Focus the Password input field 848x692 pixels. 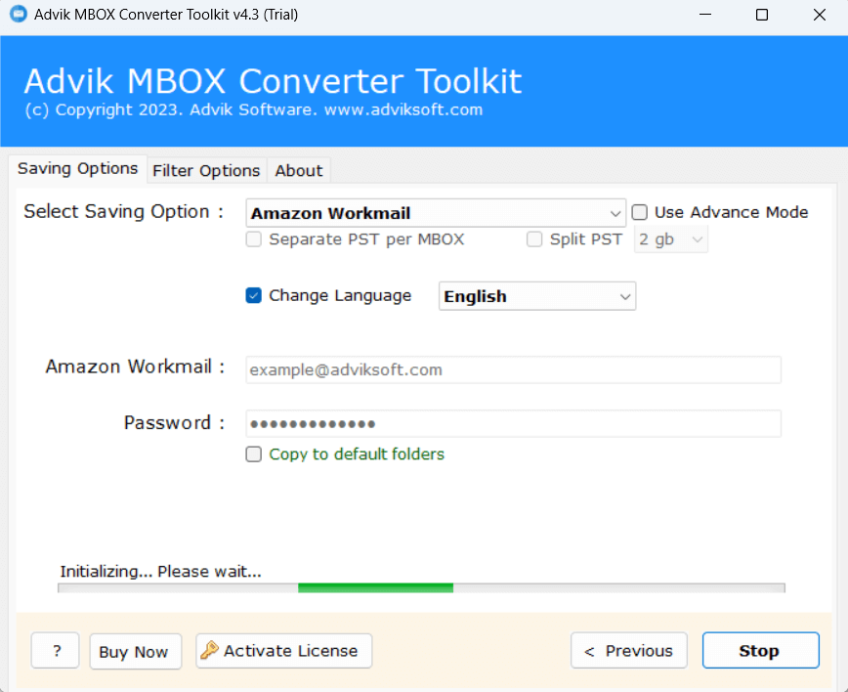pos(513,423)
